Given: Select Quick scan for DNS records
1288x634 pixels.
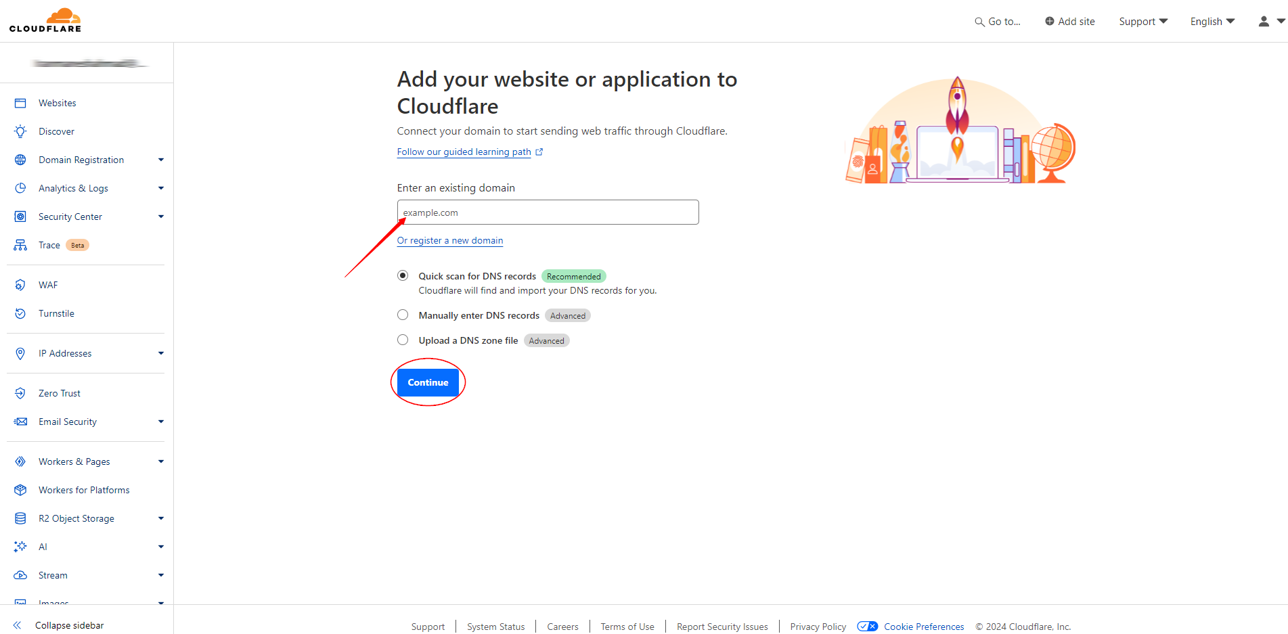Looking at the screenshot, I should pyautogui.click(x=403, y=275).
